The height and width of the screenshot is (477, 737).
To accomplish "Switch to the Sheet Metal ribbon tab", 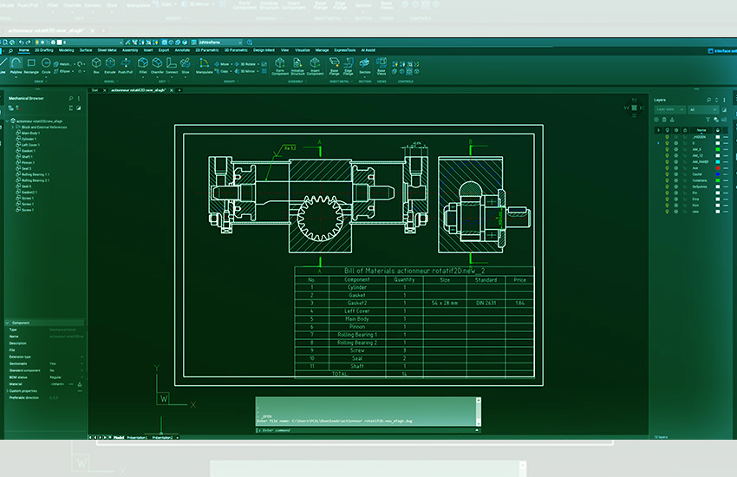I will (x=107, y=49).
